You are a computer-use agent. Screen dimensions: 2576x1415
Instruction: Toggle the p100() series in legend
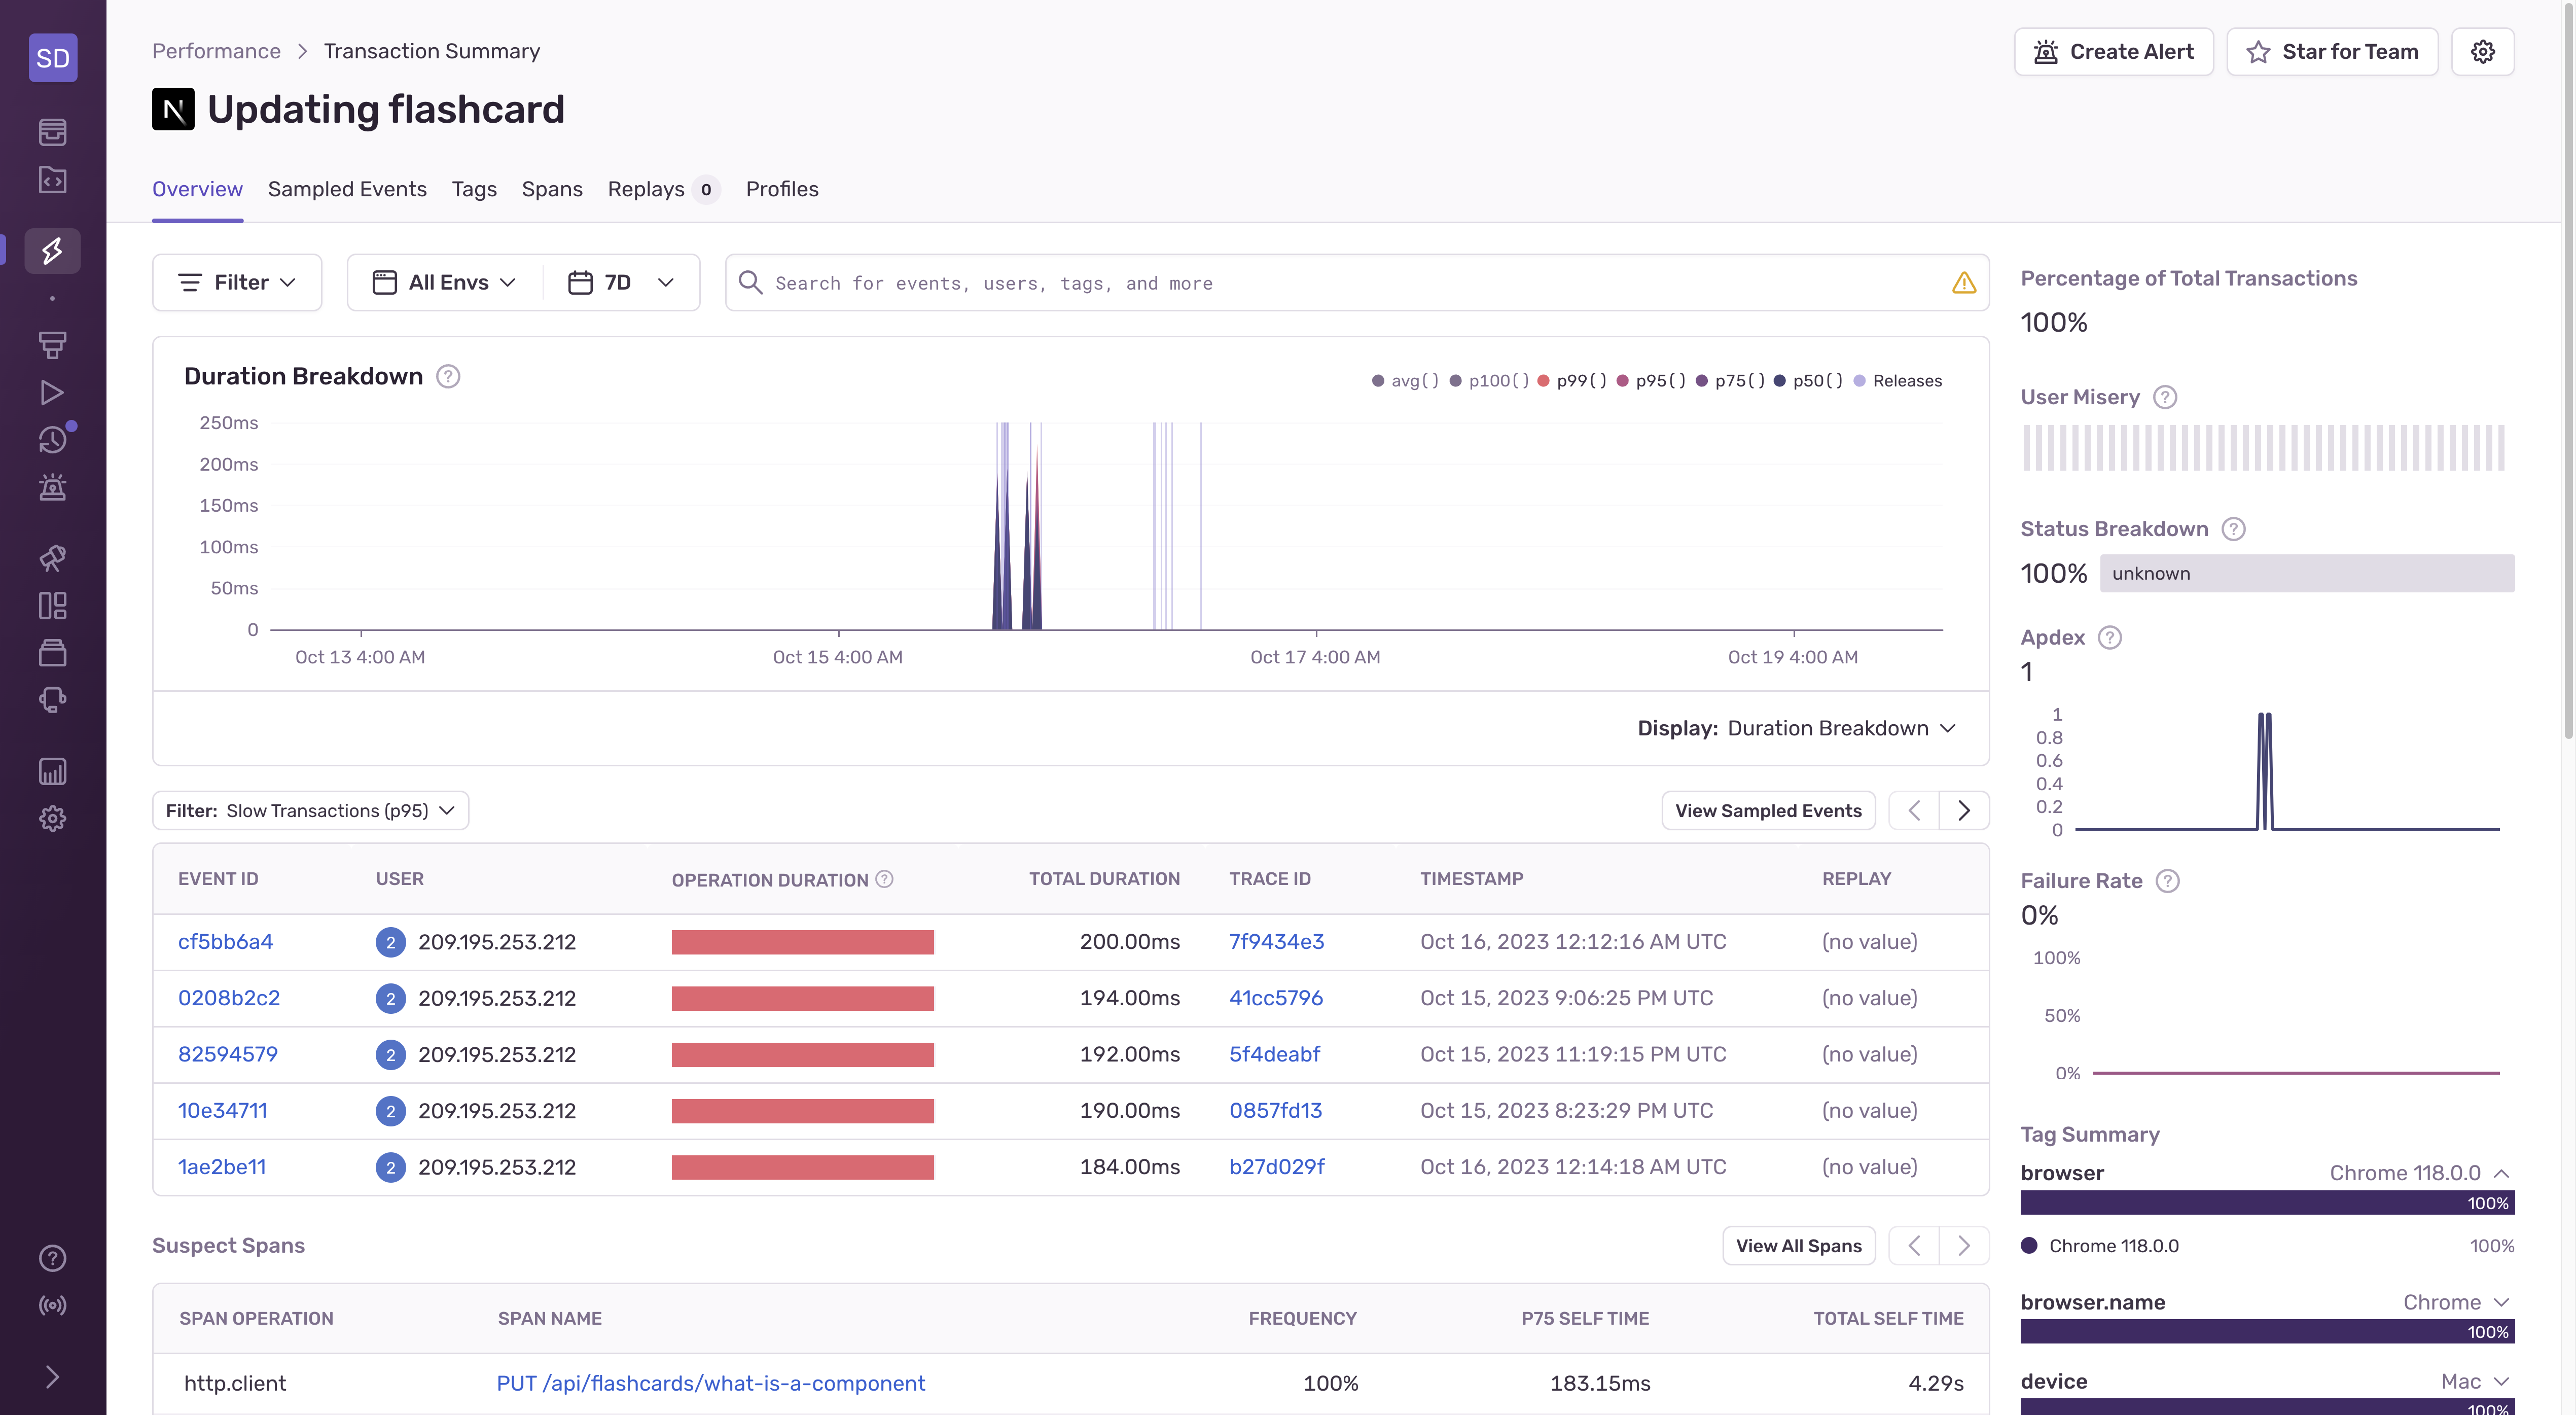(x=1489, y=381)
